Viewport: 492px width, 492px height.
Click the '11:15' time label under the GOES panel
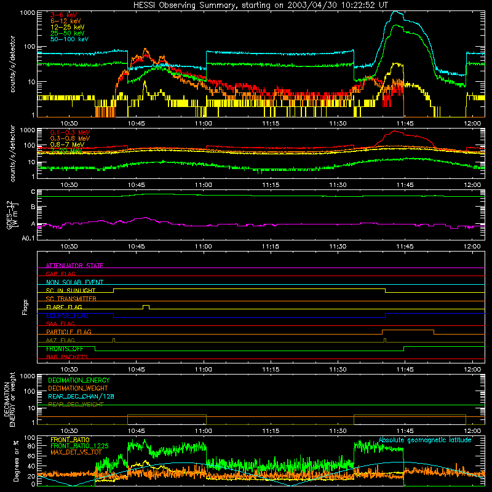tap(271, 247)
